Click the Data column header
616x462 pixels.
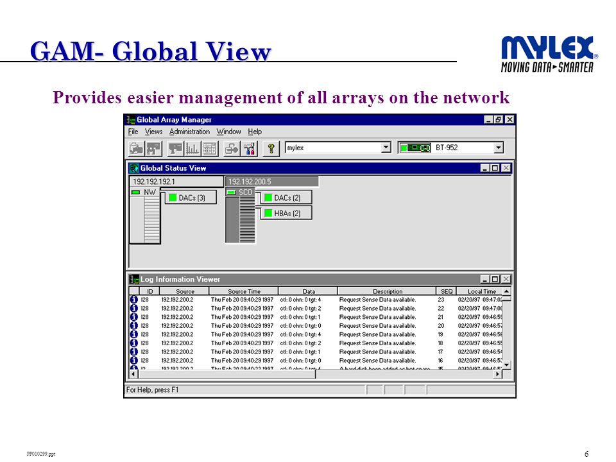(308, 291)
